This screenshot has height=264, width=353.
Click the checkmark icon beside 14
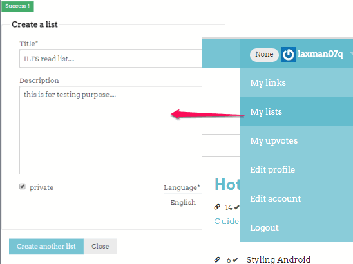pyautogui.click(x=236, y=207)
